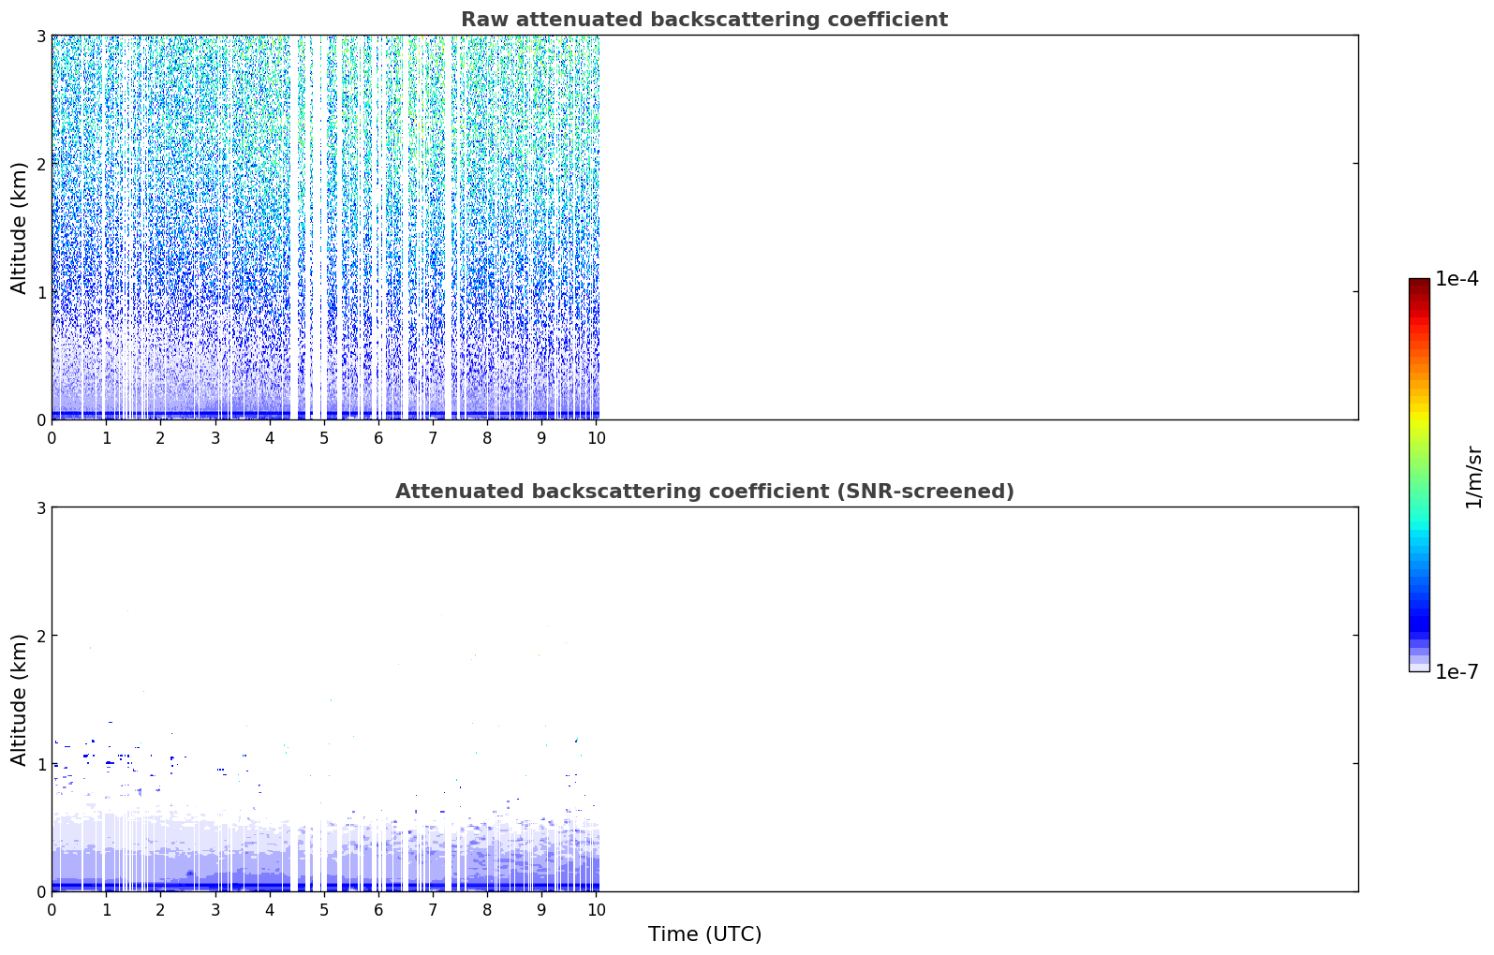Click tick label '10' on the top time axis

click(x=596, y=438)
